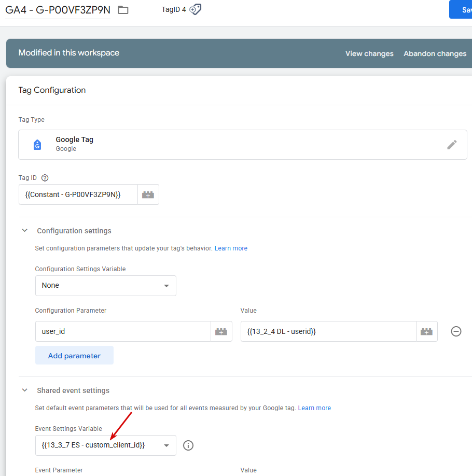The height and width of the screenshot is (476, 472).
Task: Click 'Event Parameter' column label
Action: coord(59,470)
